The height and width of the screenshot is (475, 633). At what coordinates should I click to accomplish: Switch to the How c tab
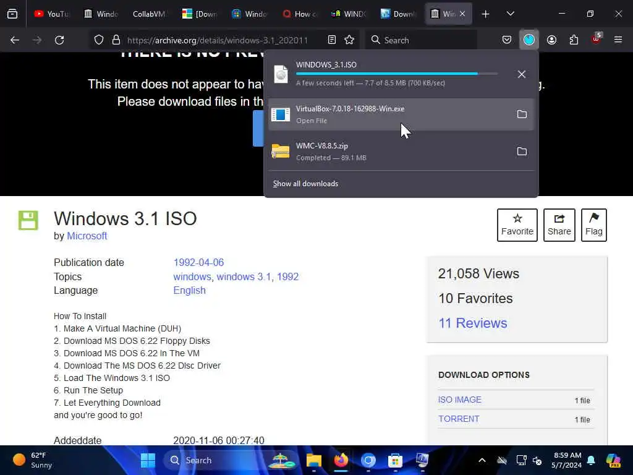click(300, 14)
